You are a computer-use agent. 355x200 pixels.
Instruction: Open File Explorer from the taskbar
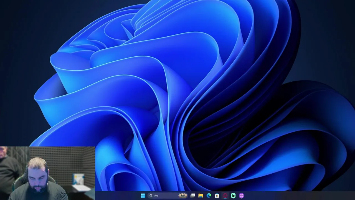(201, 196)
